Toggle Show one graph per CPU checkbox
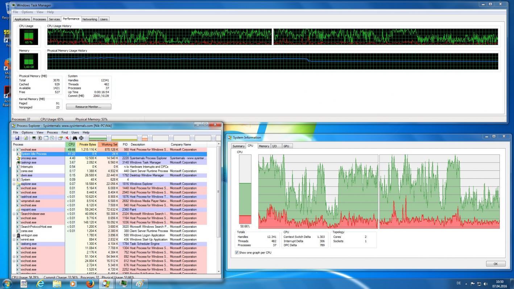The width and height of the screenshot is (514, 289). [237, 252]
